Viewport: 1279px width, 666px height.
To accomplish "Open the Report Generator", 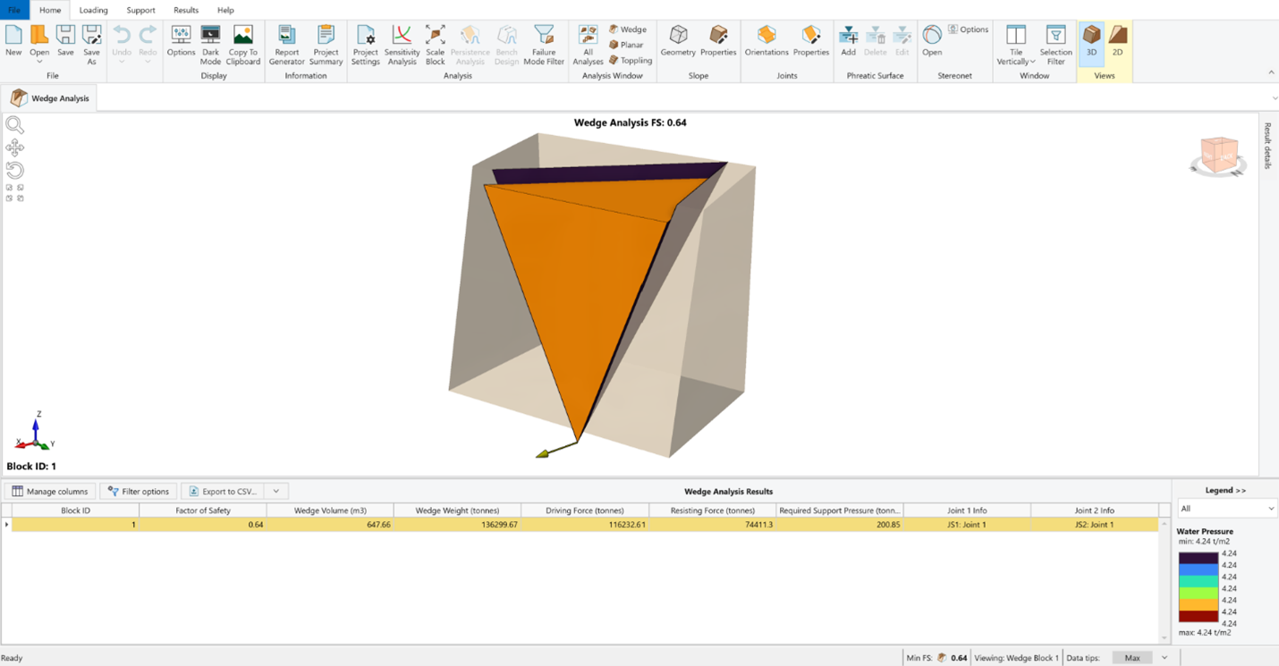I will 286,45.
